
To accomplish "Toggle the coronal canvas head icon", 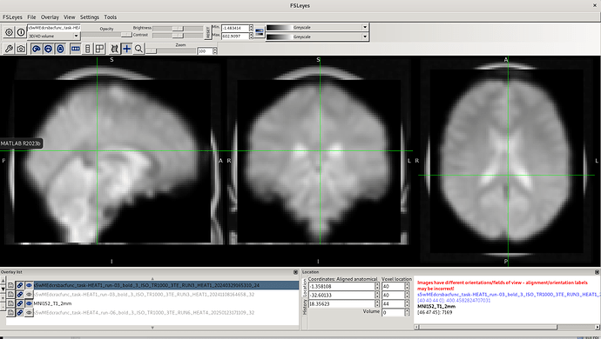I will coord(48,49).
